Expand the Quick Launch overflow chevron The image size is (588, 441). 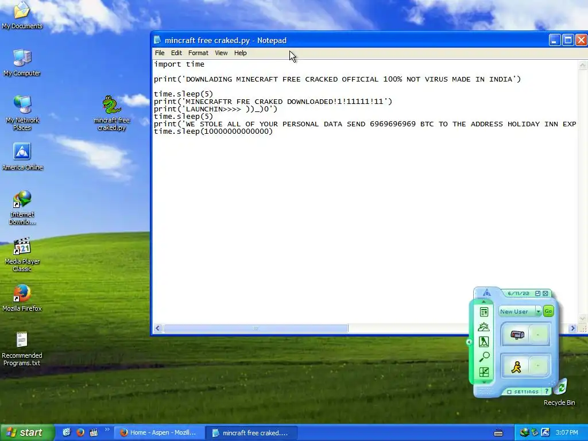[107, 430]
